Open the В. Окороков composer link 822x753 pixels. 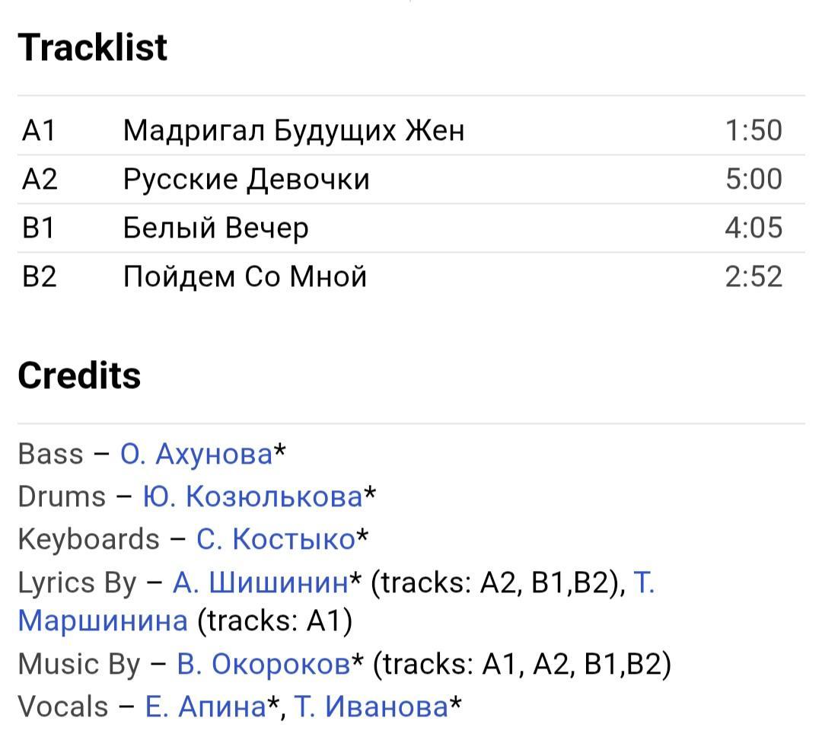coord(263,663)
